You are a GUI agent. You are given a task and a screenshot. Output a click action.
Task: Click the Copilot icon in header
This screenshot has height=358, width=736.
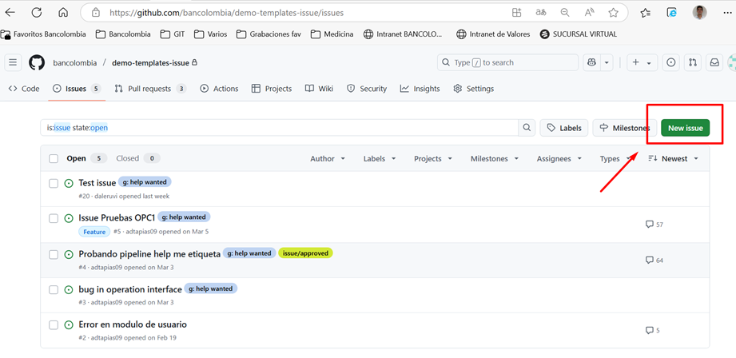point(592,62)
